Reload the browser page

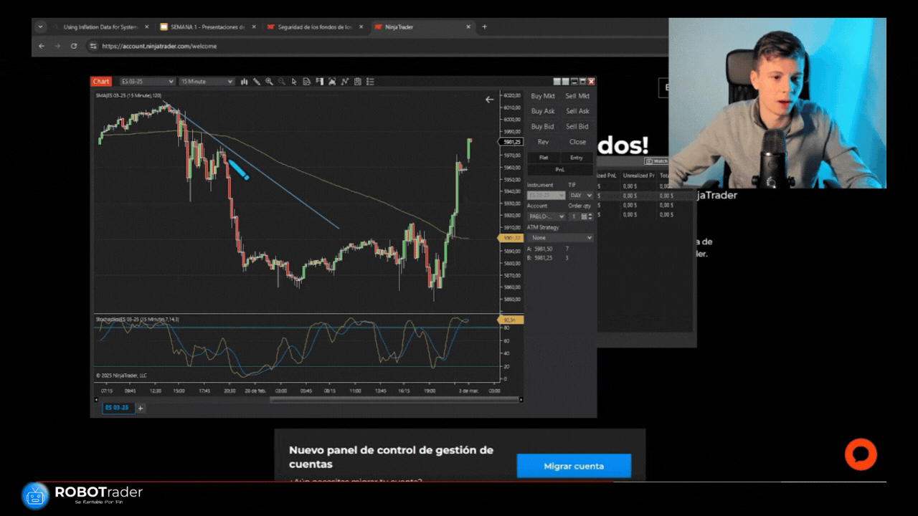click(x=74, y=46)
